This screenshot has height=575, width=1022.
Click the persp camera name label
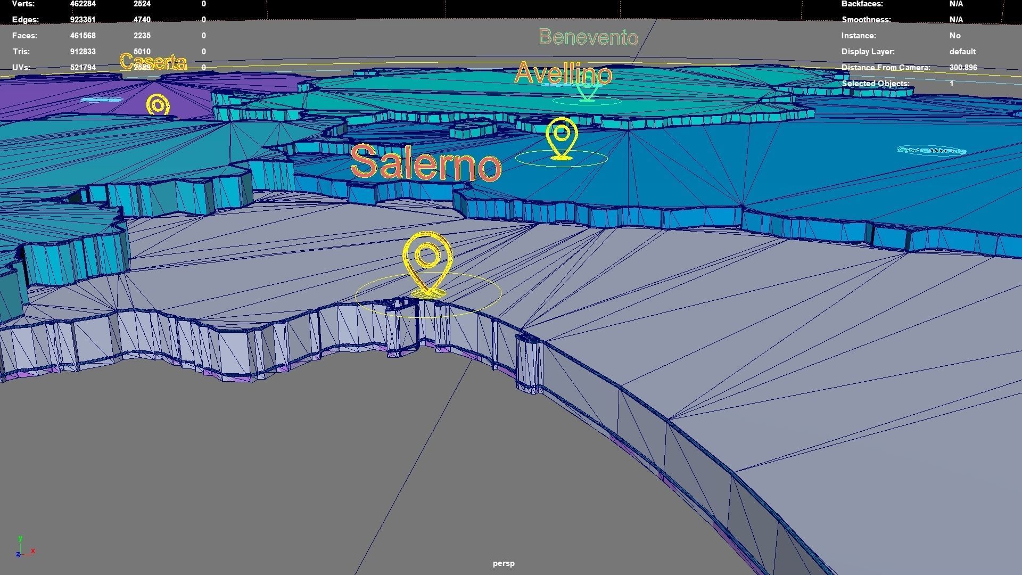[x=503, y=563]
